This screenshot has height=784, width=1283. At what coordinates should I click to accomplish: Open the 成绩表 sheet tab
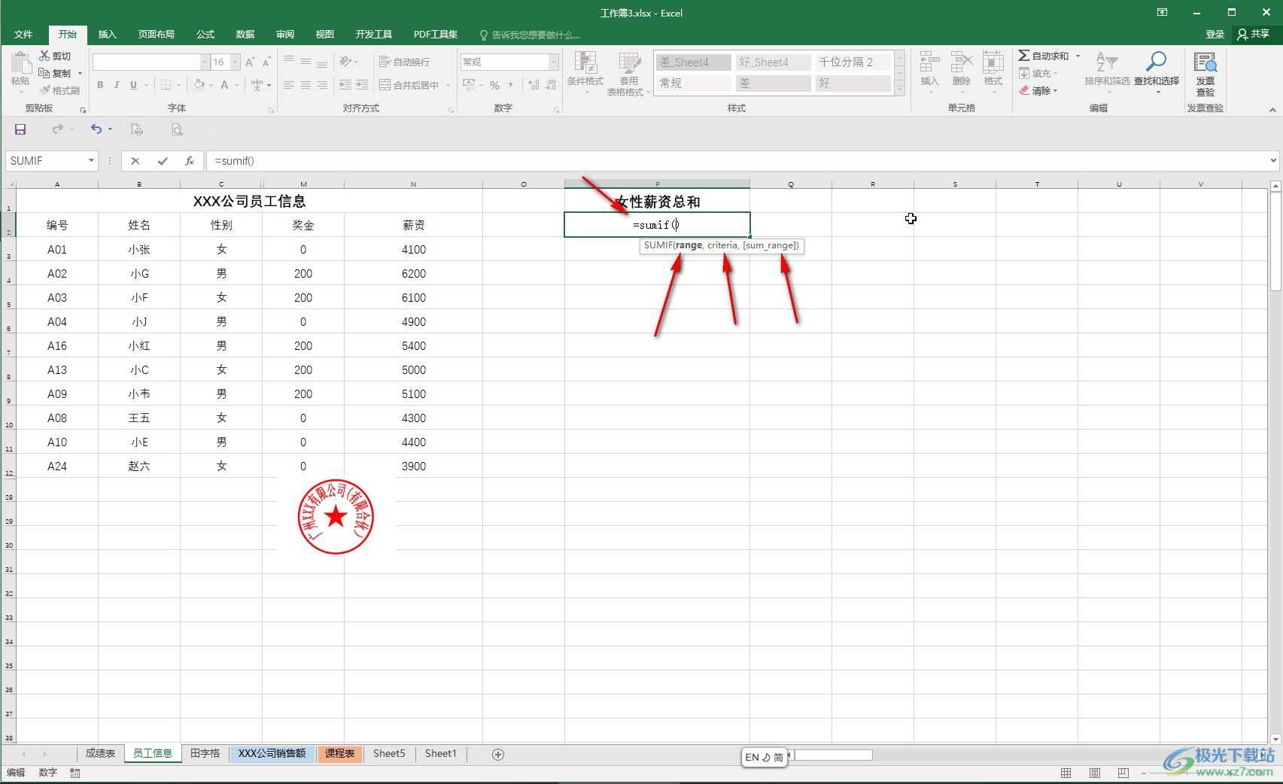coord(100,754)
